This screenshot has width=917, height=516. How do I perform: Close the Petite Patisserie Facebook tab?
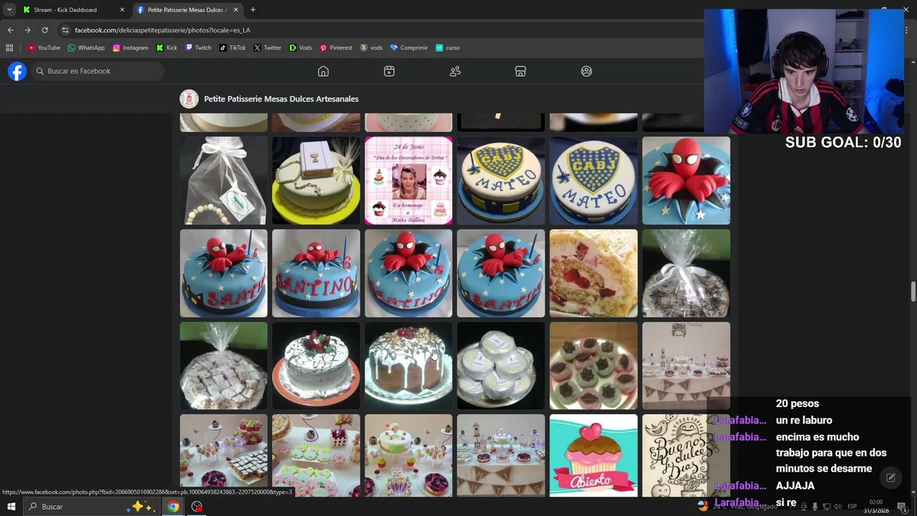tap(236, 10)
